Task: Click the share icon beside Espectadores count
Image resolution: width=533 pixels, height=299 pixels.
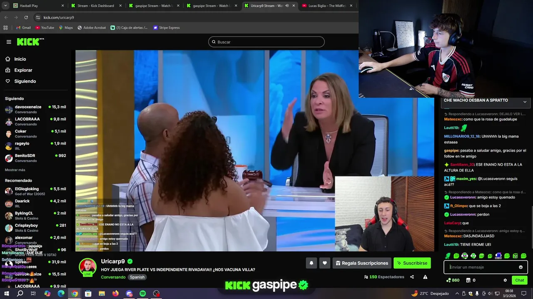Action: [x=412, y=277]
